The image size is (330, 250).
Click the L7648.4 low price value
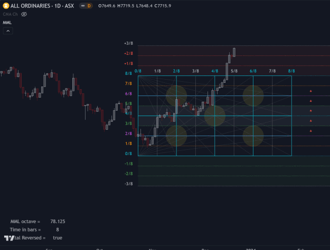pos(144,6)
